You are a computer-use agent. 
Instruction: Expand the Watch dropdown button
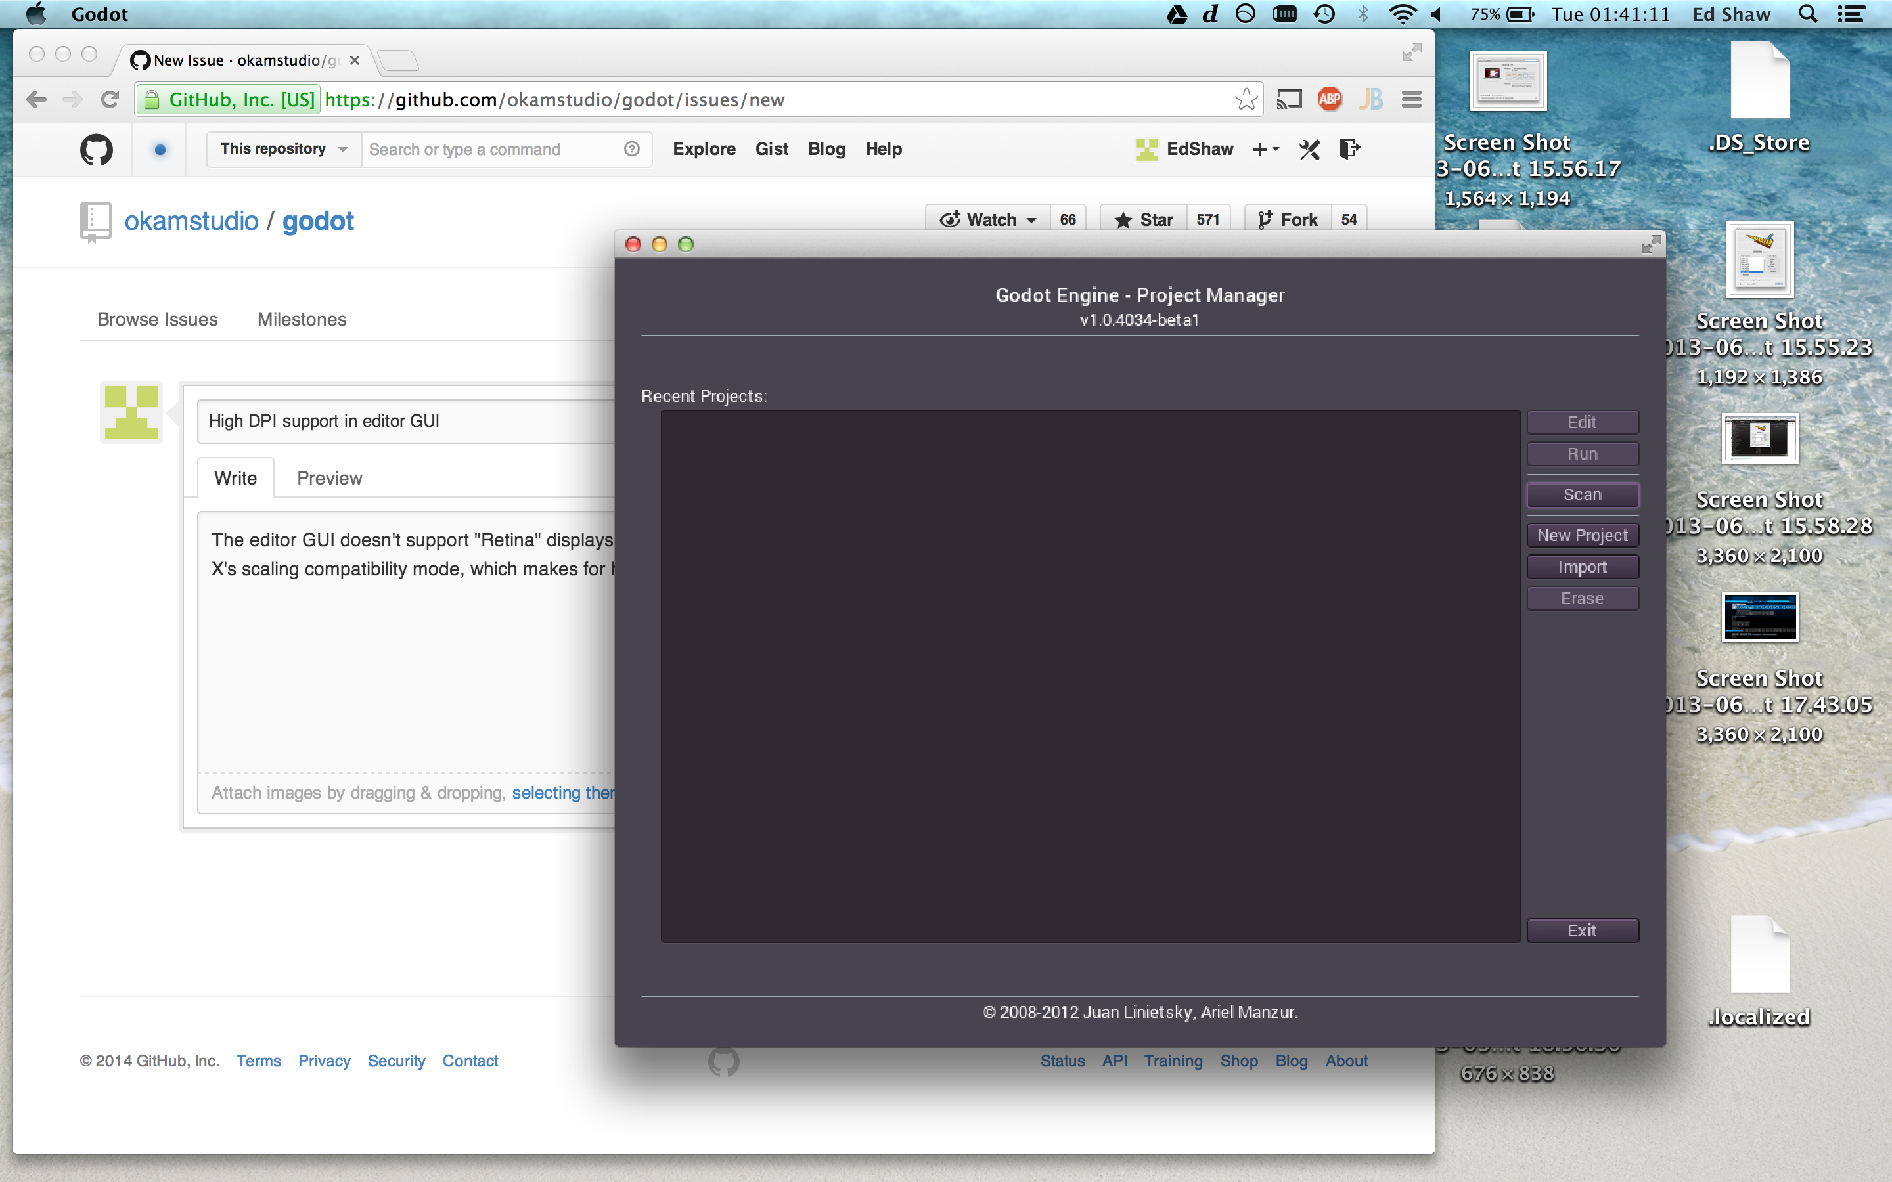pyautogui.click(x=988, y=220)
